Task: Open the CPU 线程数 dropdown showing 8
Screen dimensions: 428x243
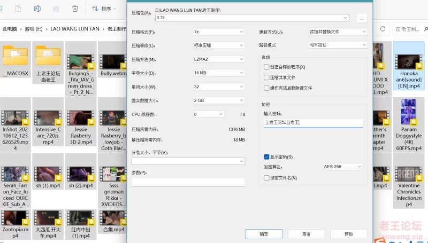Action: 209,114
